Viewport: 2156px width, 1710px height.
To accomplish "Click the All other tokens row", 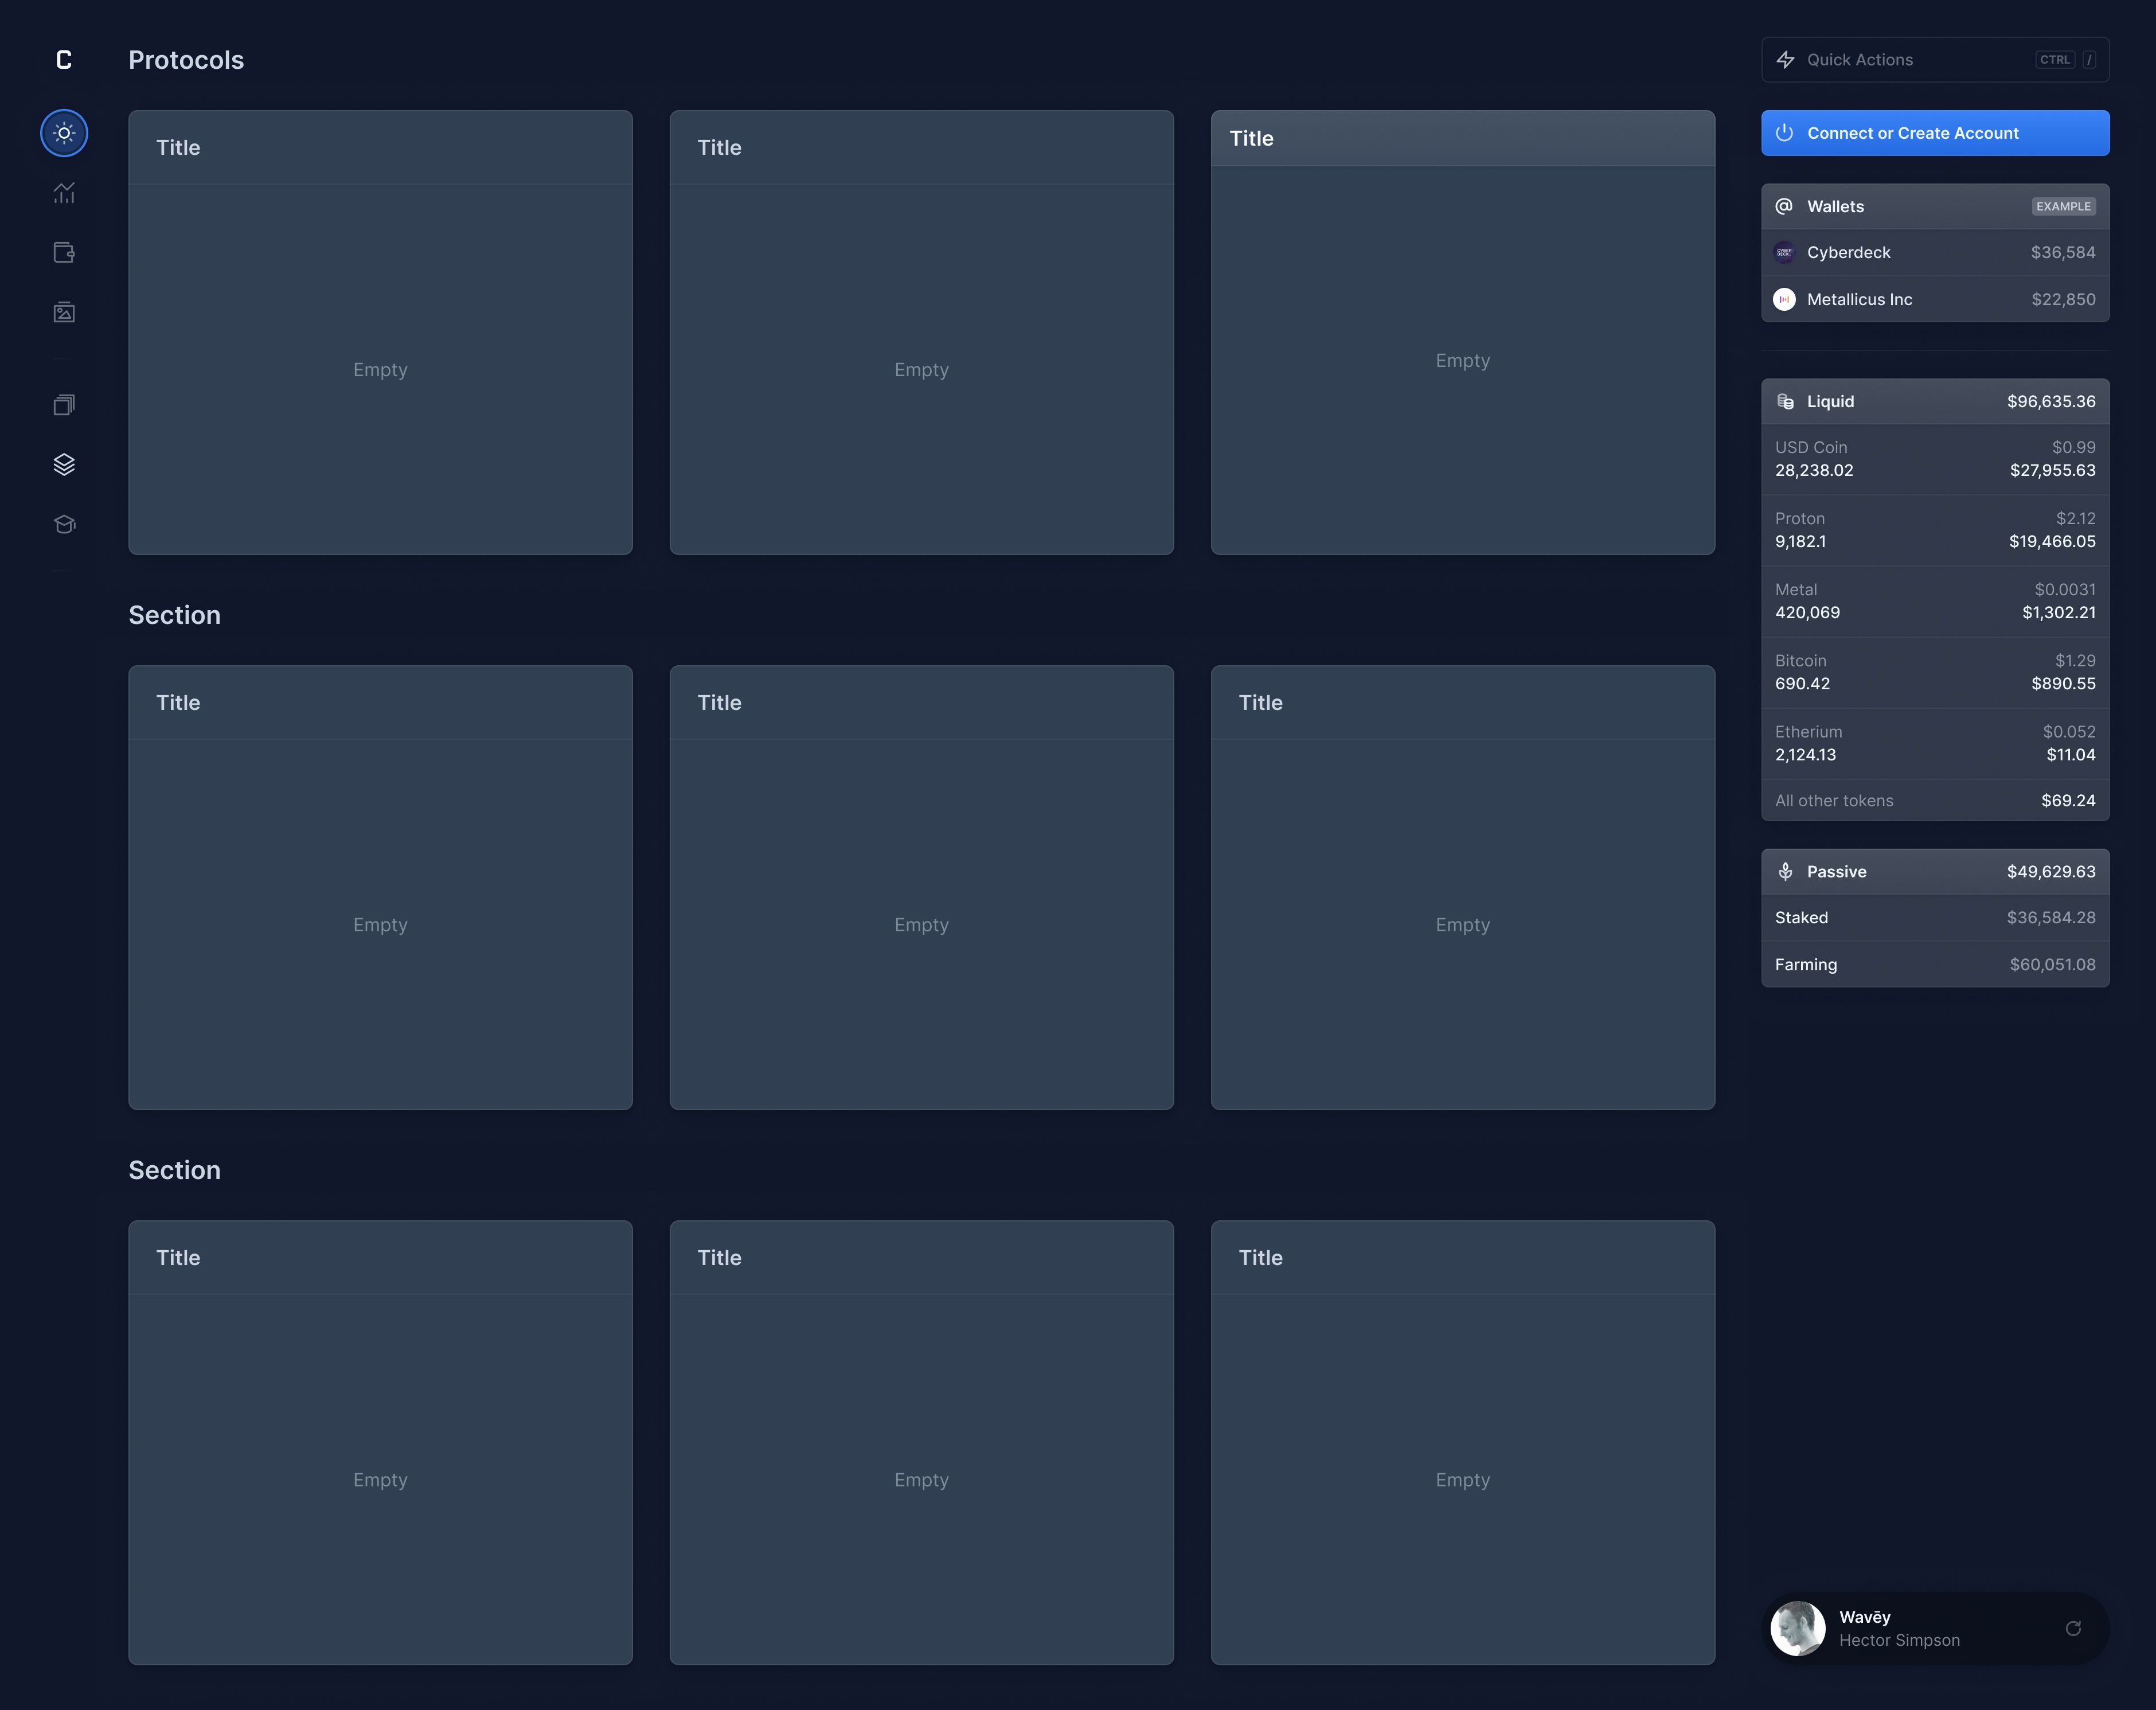I will pyautogui.click(x=1935, y=801).
